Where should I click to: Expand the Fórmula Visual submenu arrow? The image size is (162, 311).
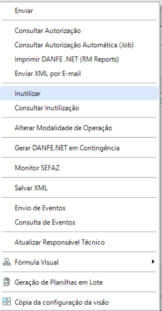153,262
